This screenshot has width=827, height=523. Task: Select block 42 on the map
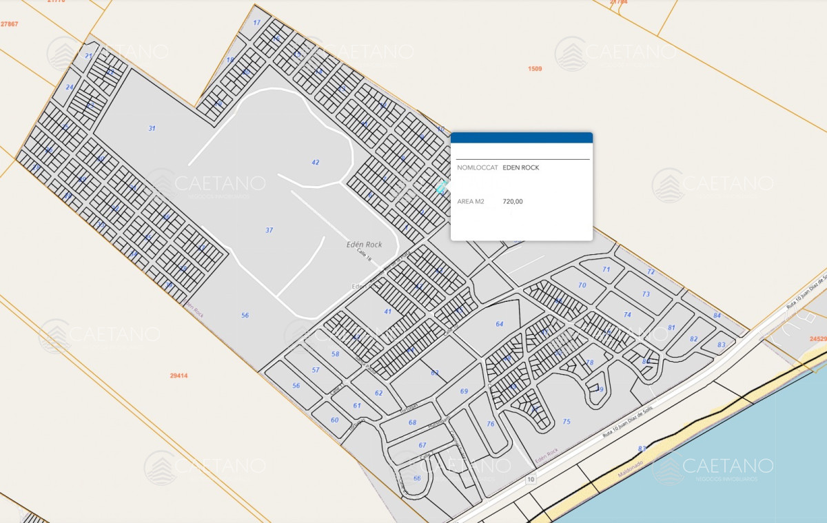315,163
